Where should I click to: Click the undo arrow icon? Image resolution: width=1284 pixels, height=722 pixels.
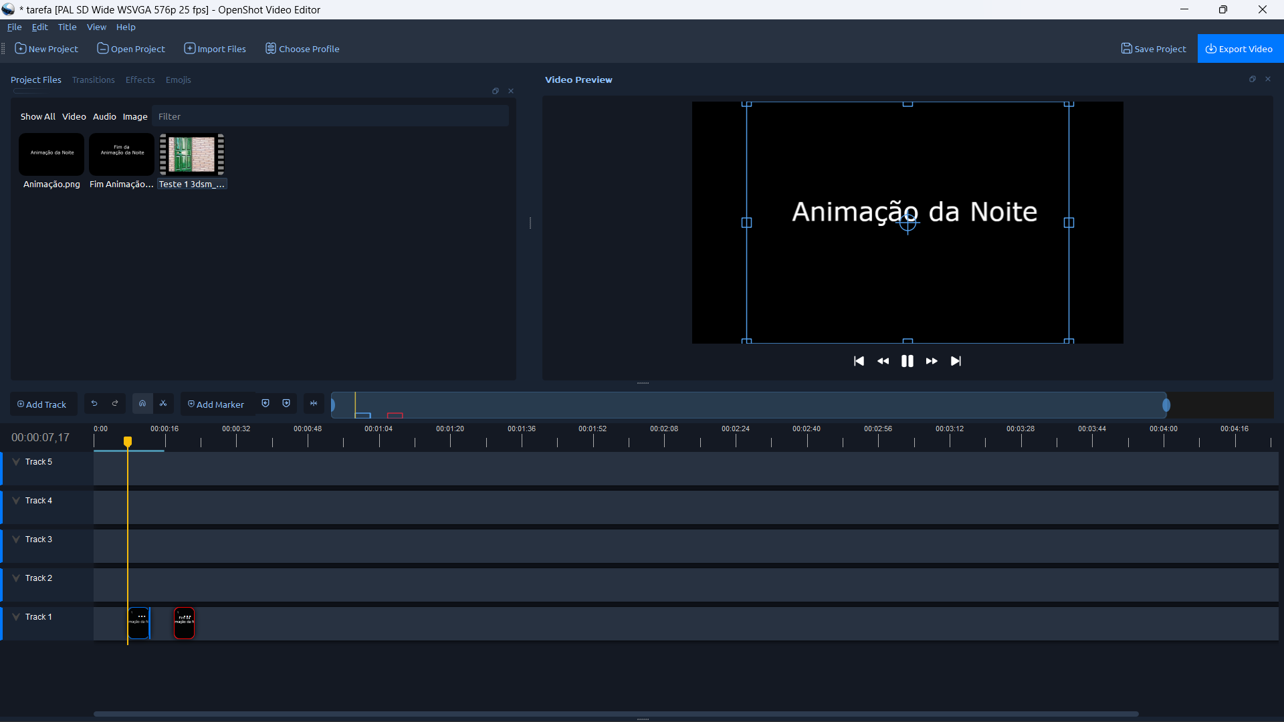[94, 404]
